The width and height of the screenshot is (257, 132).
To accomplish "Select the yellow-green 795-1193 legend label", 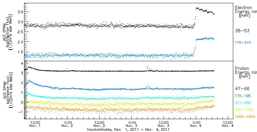I will tap(244, 110).
